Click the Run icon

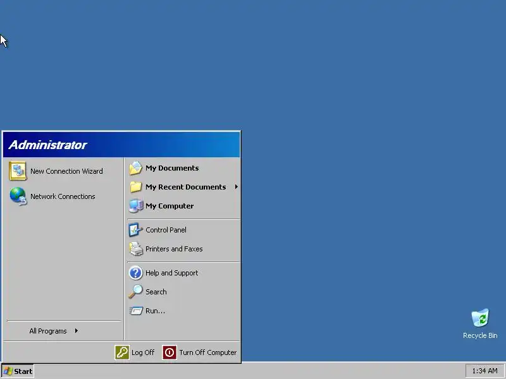136,311
